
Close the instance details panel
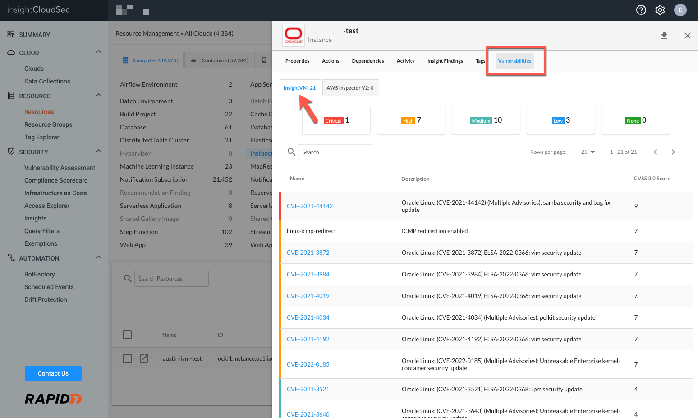click(x=687, y=36)
